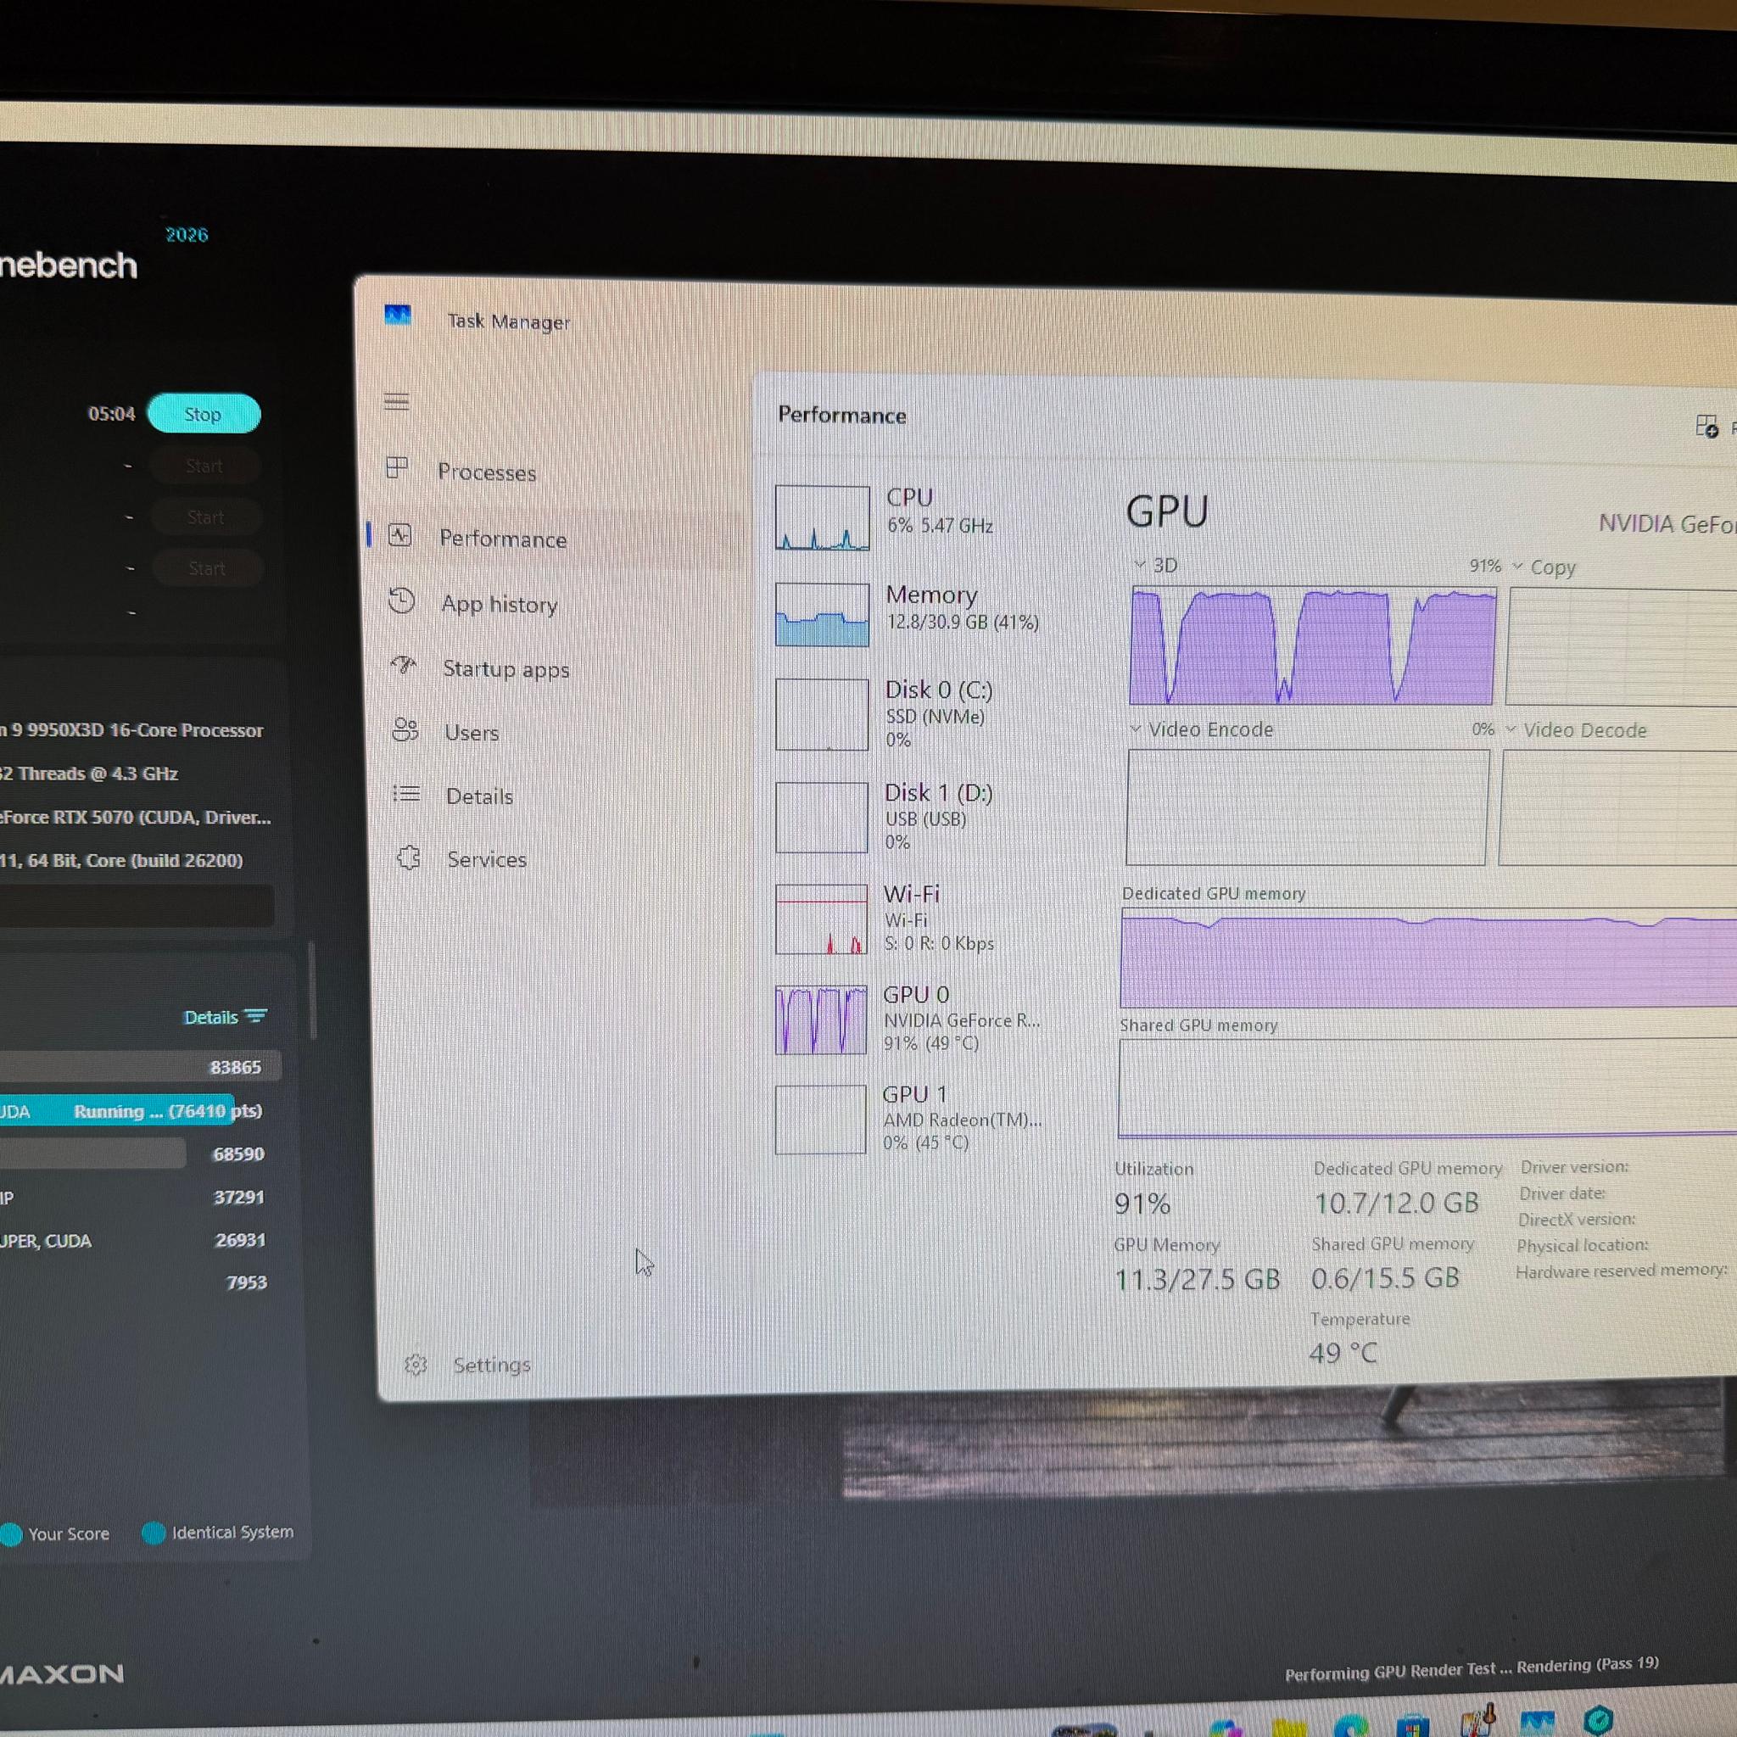
Task: Click the Physical location label
Action: coord(1583,1245)
